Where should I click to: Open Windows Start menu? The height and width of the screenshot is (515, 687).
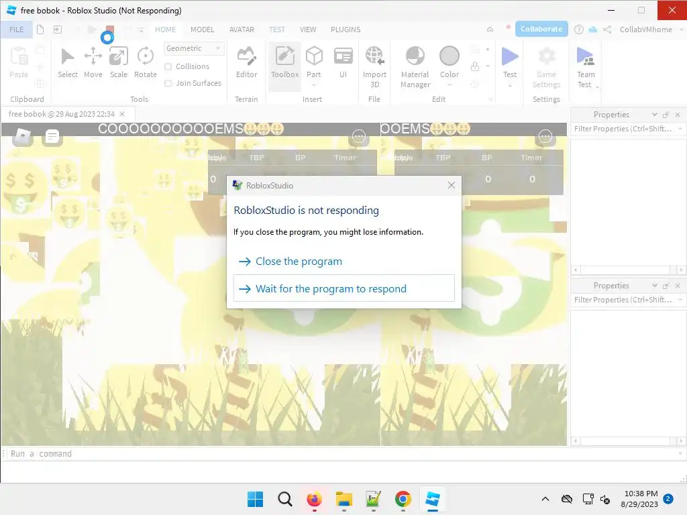[255, 499]
